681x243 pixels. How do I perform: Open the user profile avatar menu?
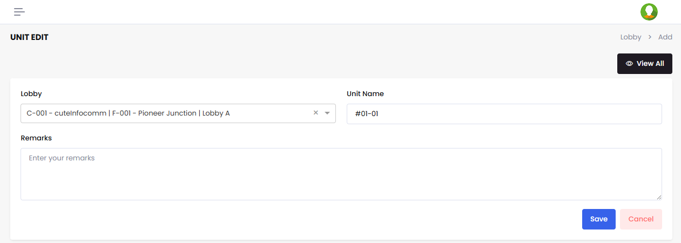(x=649, y=12)
